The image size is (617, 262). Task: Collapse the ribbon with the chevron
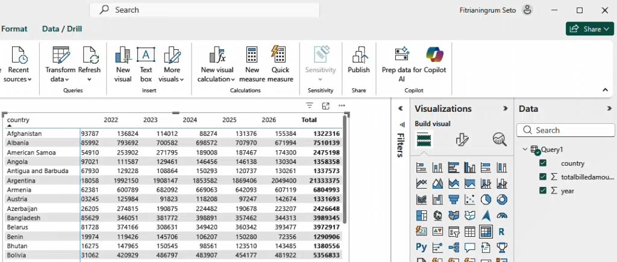[605, 90]
